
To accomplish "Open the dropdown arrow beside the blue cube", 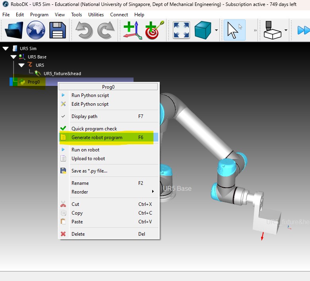I will pos(216,31).
